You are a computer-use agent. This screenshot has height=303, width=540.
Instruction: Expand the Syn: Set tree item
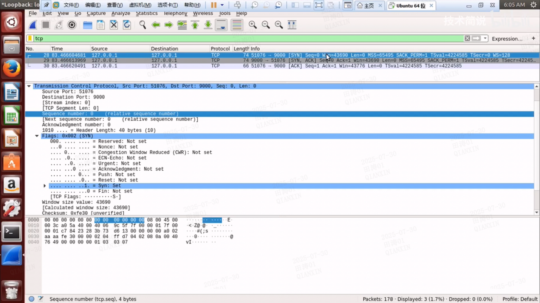[44, 186]
